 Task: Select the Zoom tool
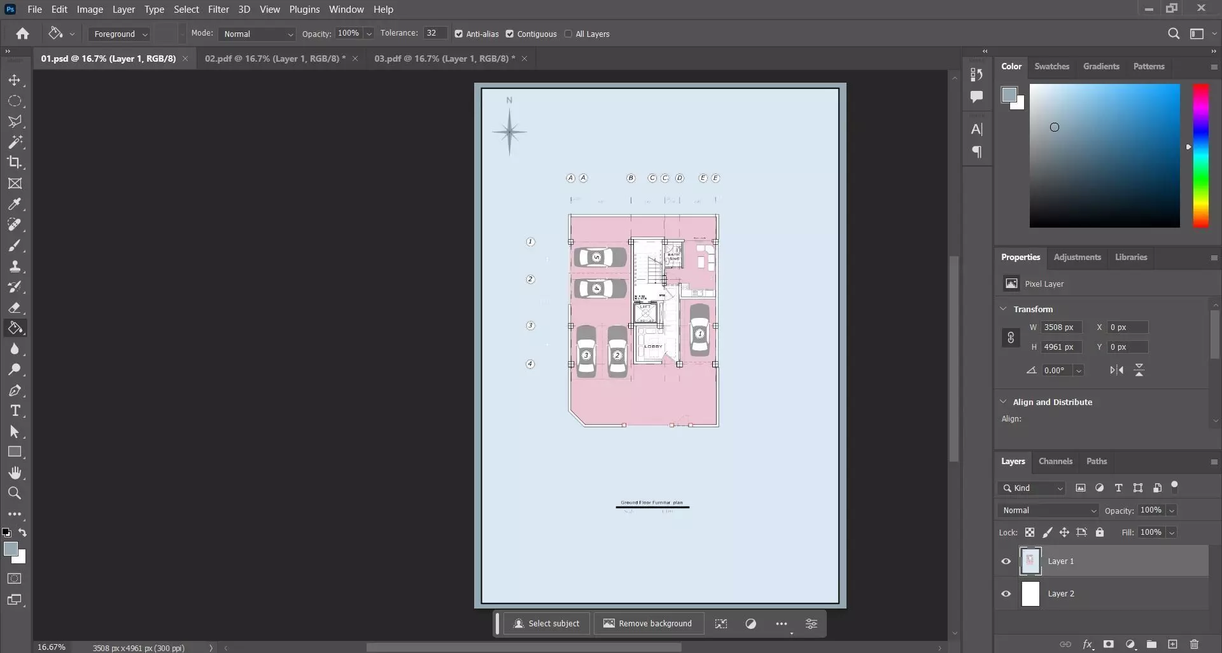pyautogui.click(x=15, y=493)
